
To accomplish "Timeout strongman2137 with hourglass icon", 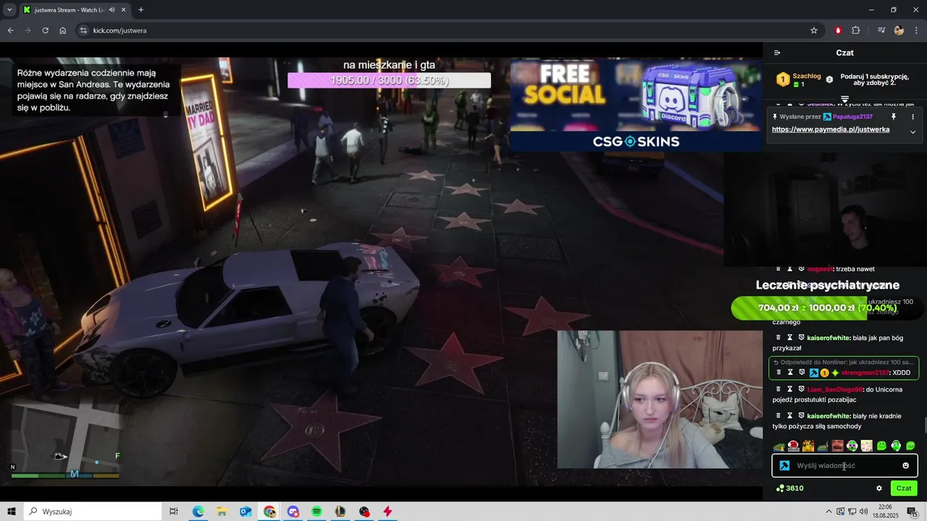I will click(x=790, y=373).
